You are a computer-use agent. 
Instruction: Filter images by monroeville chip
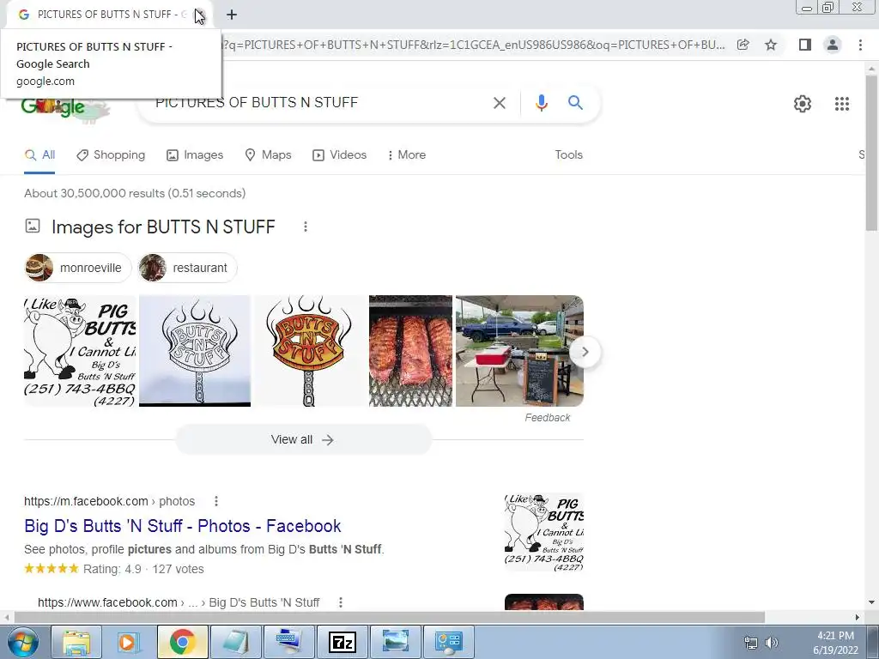pos(78,268)
